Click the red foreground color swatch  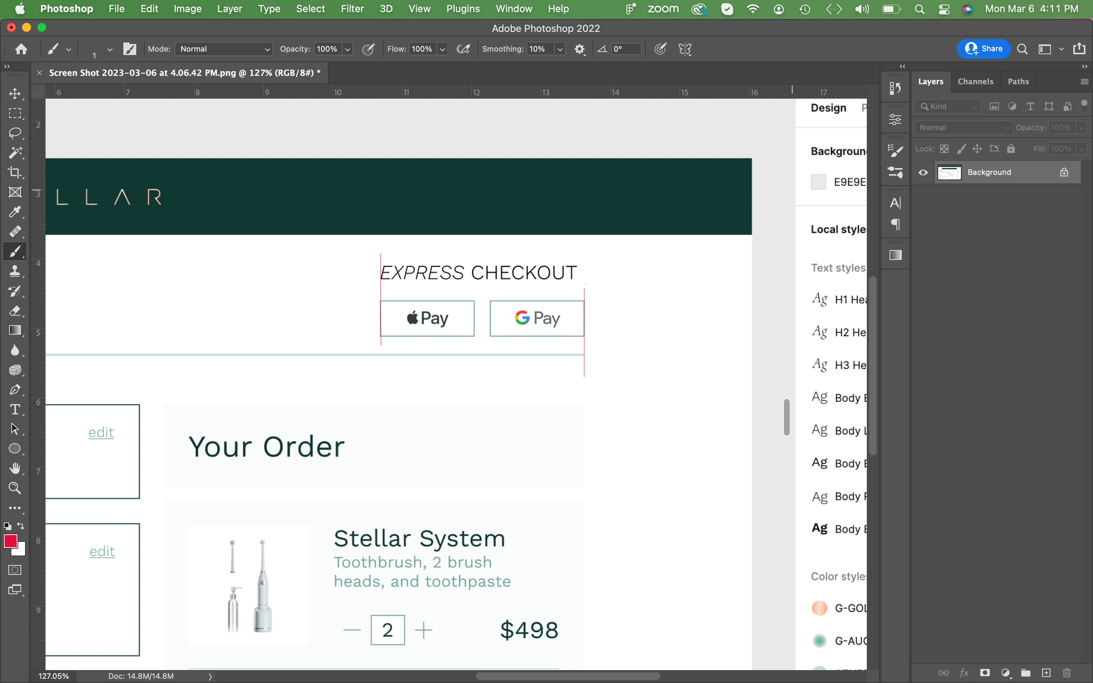pos(10,541)
